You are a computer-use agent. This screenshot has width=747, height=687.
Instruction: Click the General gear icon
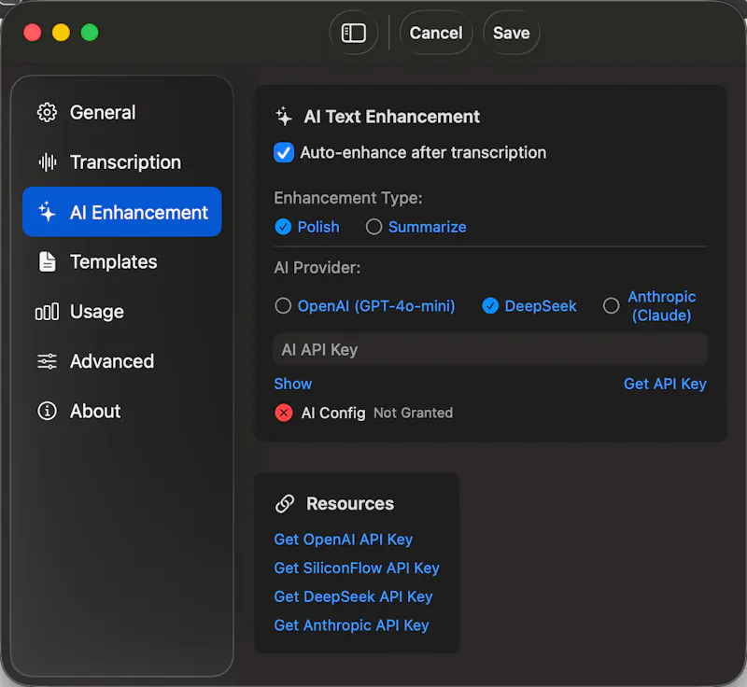pos(48,113)
